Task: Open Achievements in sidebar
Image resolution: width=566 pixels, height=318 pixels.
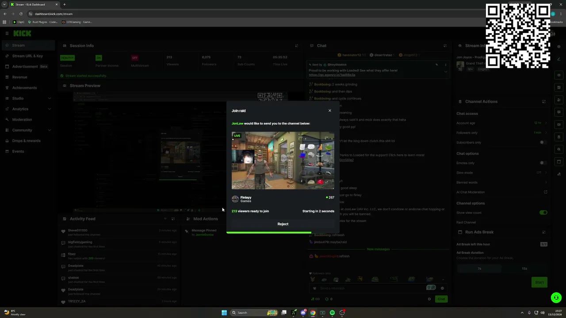Action: coord(28,88)
